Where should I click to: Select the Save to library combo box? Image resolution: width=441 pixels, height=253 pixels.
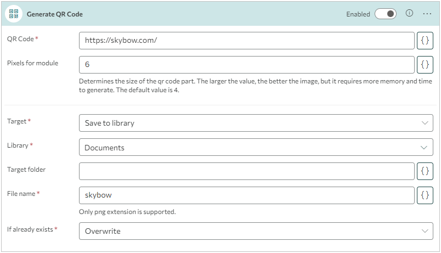pos(247,123)
